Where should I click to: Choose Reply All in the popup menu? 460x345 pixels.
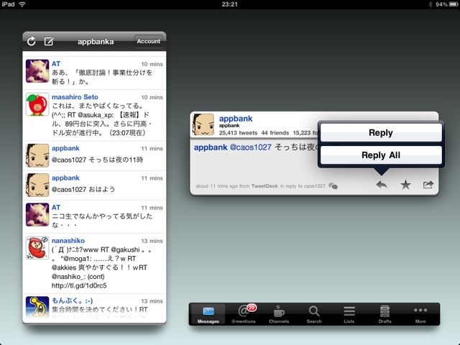[381, 155]
